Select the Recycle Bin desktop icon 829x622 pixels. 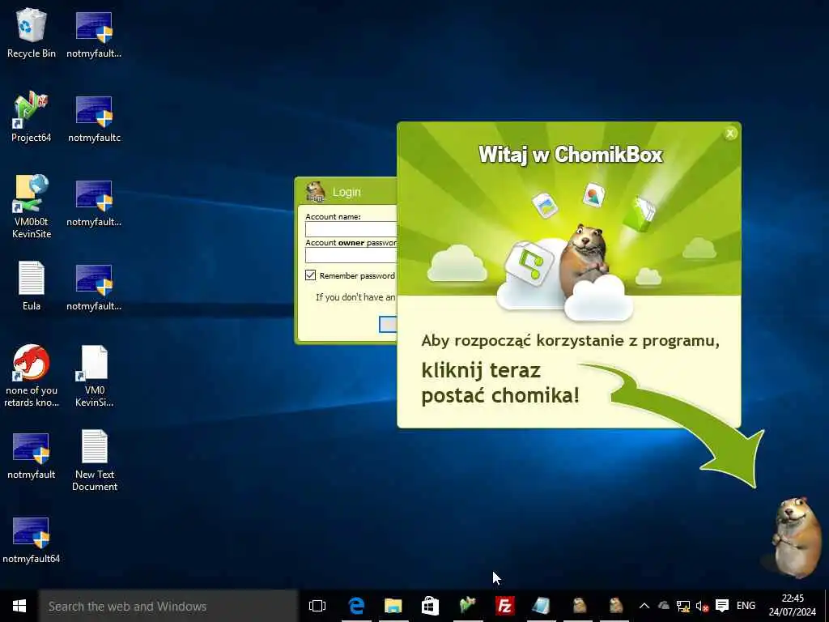[32, 33]
